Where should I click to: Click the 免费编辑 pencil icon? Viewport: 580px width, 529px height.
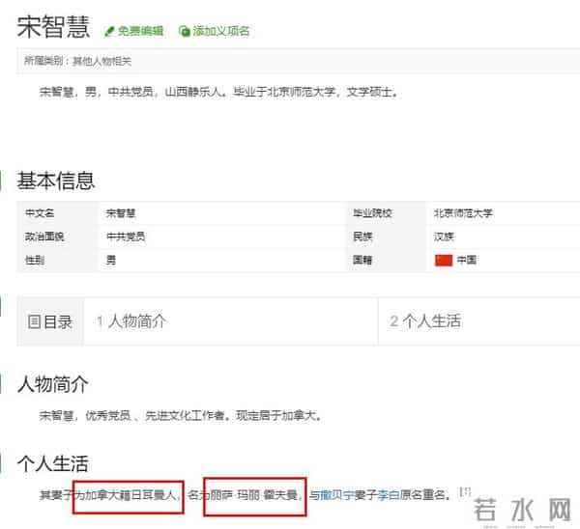pos(109,32)
